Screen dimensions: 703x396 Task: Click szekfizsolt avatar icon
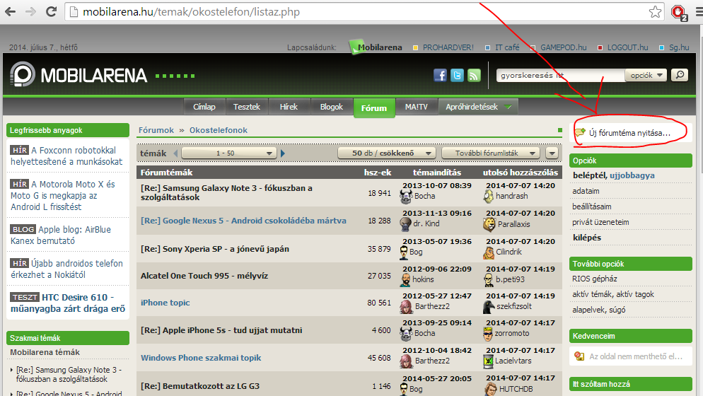(489, 307)
